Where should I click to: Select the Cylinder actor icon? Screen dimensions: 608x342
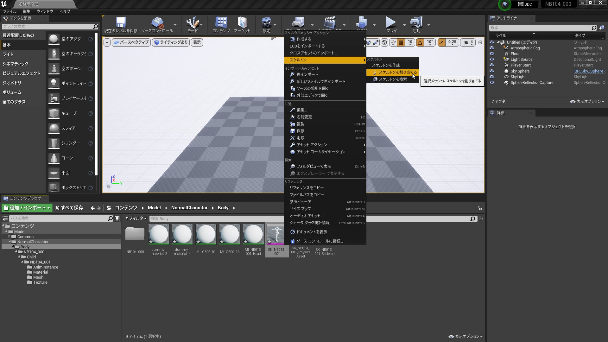pos(54,143)
